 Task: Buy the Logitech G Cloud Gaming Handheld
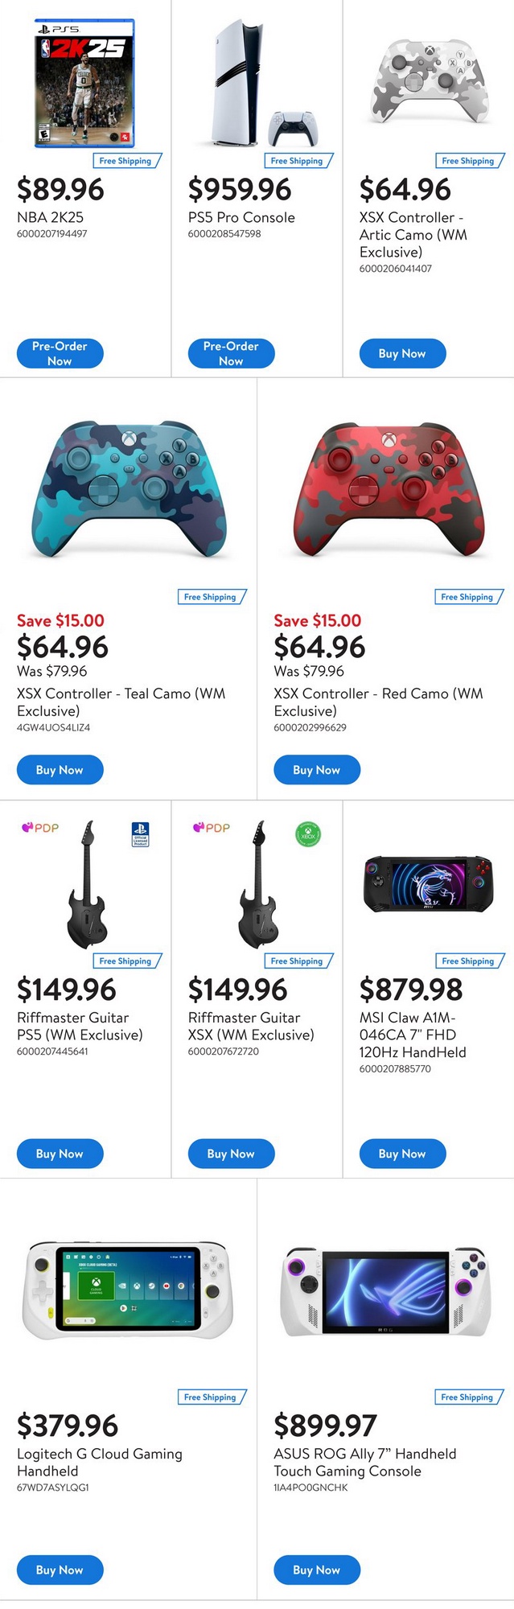click(x=60, y=1570)
